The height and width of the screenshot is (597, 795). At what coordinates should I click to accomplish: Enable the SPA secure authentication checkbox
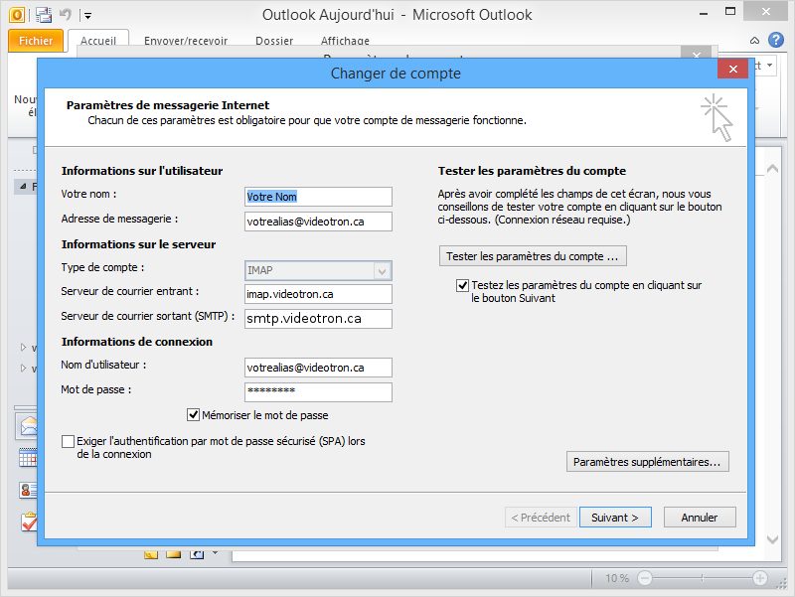(x=68, y=441)
